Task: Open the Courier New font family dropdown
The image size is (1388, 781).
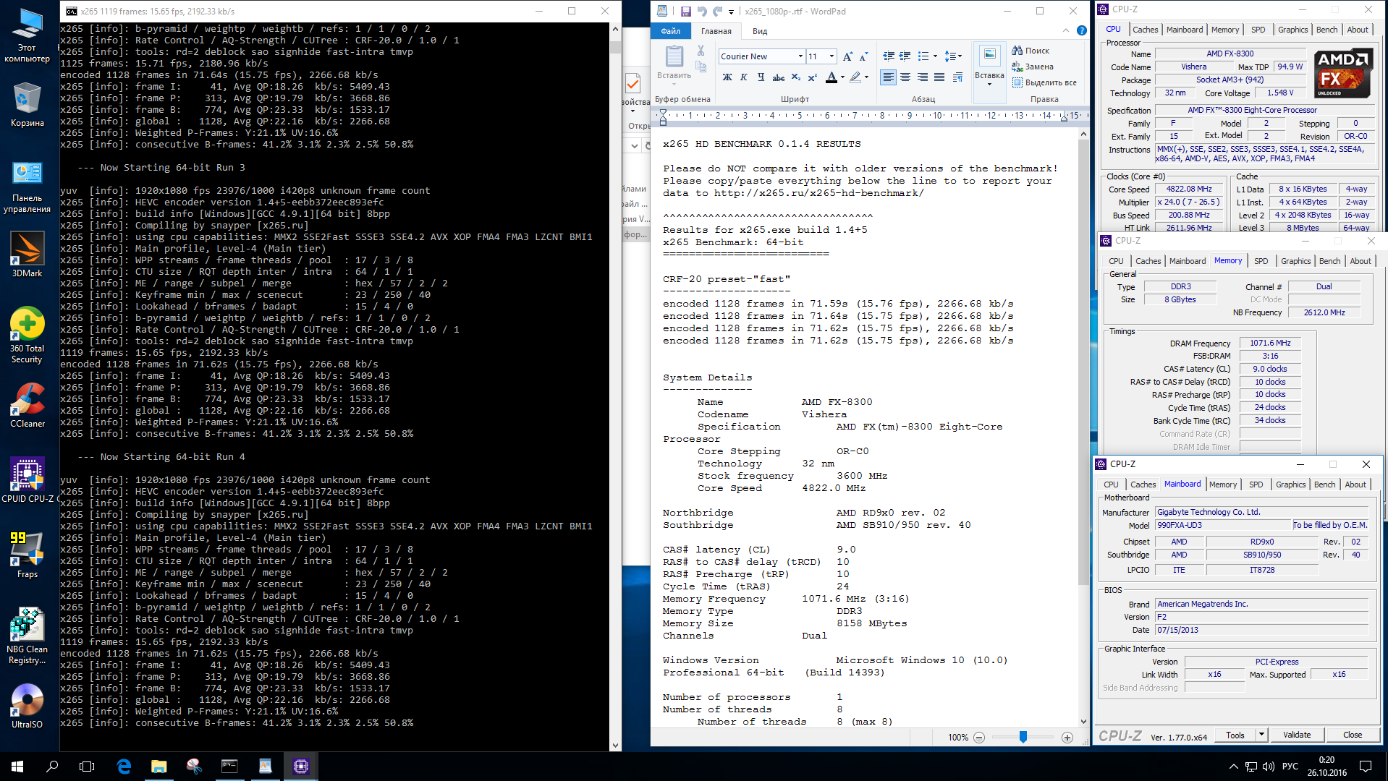Action: pyautogui.click(x=800, y=56)
